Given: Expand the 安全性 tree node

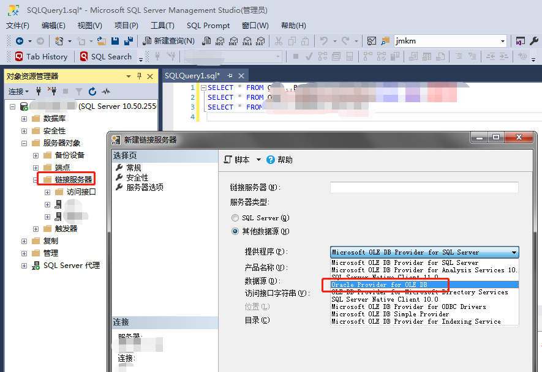Looking at the screenshot, I should [x=24, y=131].
